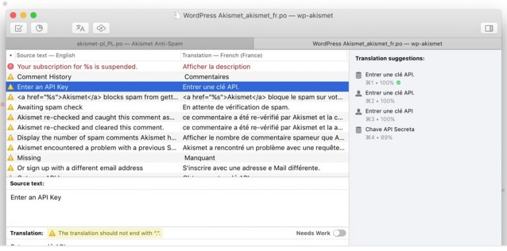Toggle the sidebar panel icon
The width and height of the screenshot is (507, 251).
tap(489, 28)
